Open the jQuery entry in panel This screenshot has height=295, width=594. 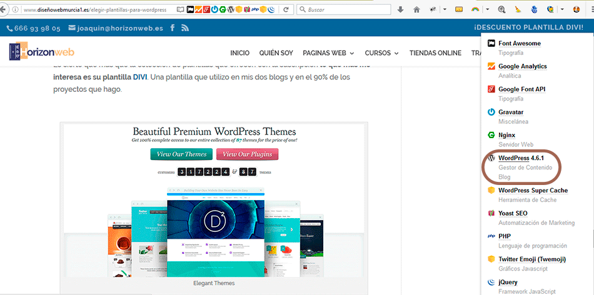point(508,282)
